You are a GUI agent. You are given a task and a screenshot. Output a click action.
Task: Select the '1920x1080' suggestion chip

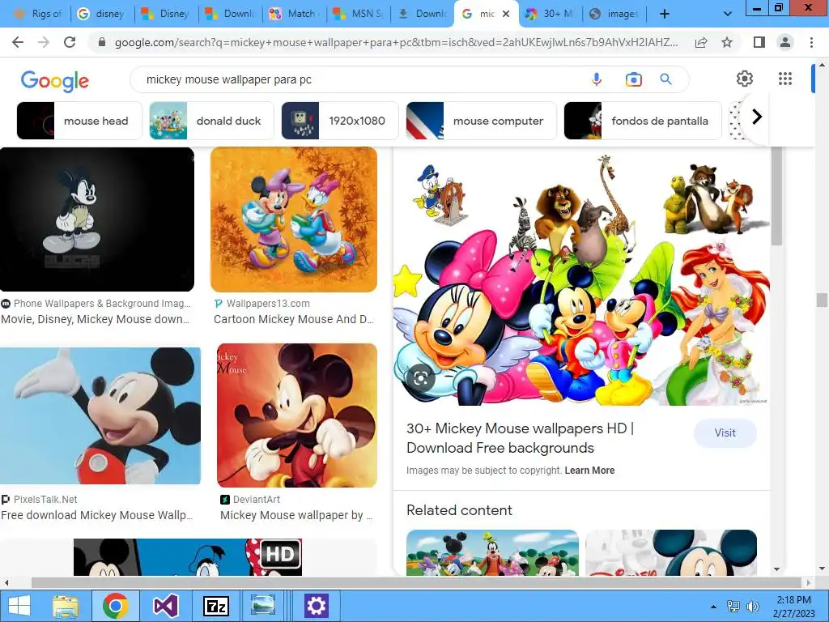point(340,121)
